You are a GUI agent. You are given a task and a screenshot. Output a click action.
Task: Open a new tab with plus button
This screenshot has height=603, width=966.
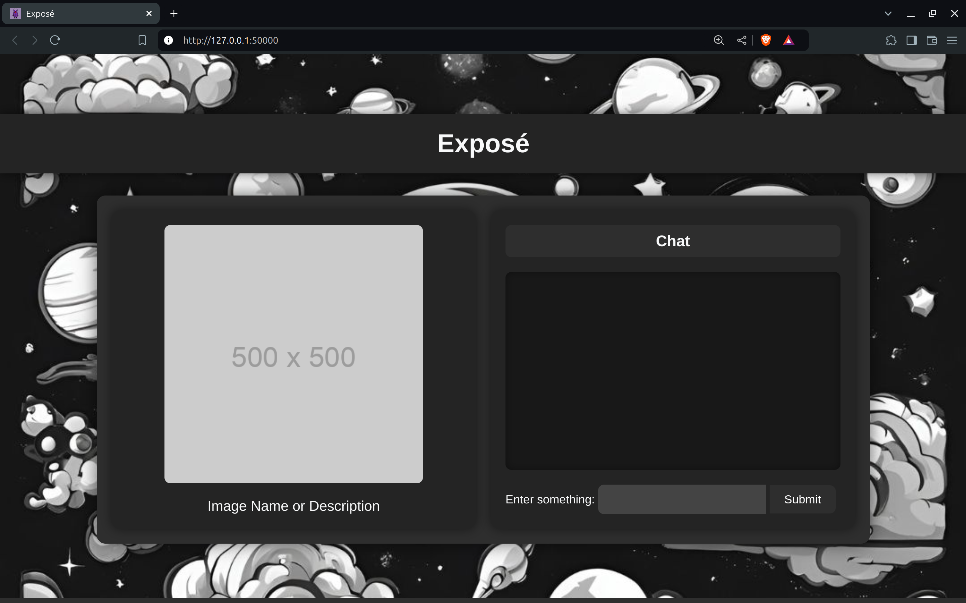point(174,13)
